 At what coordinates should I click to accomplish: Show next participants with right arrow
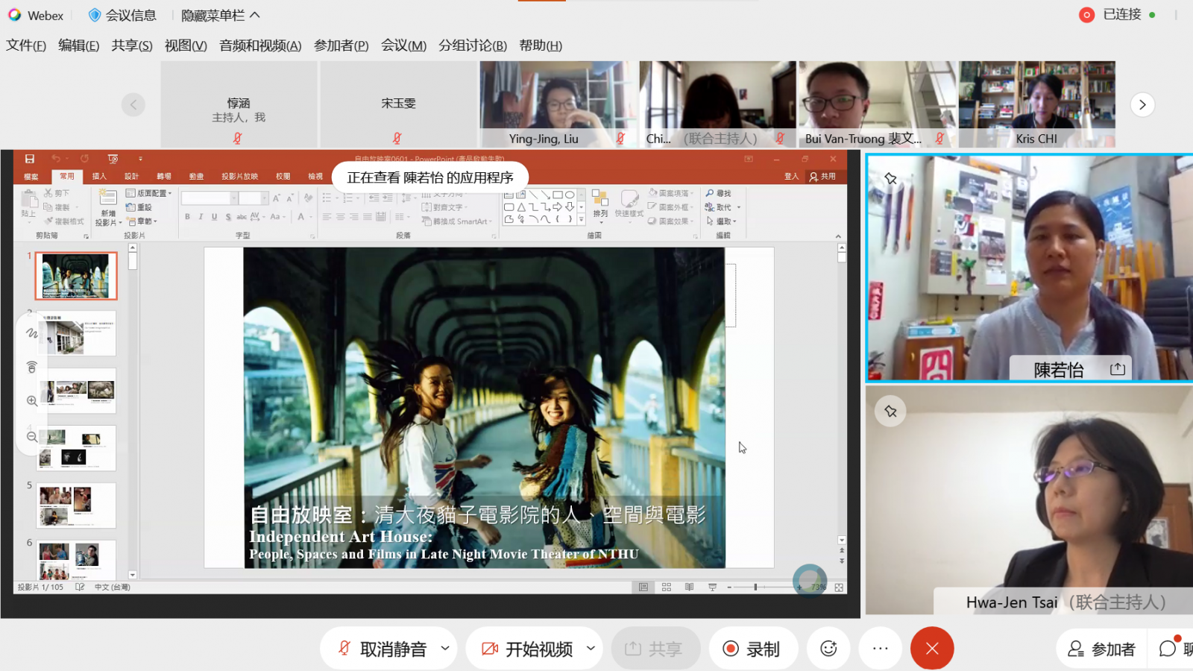1142,104
